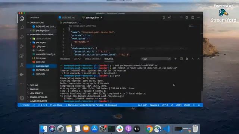Change indentation via Spaces: 2
This screenshot has height=134, width=239.
[x=154, y=105]
